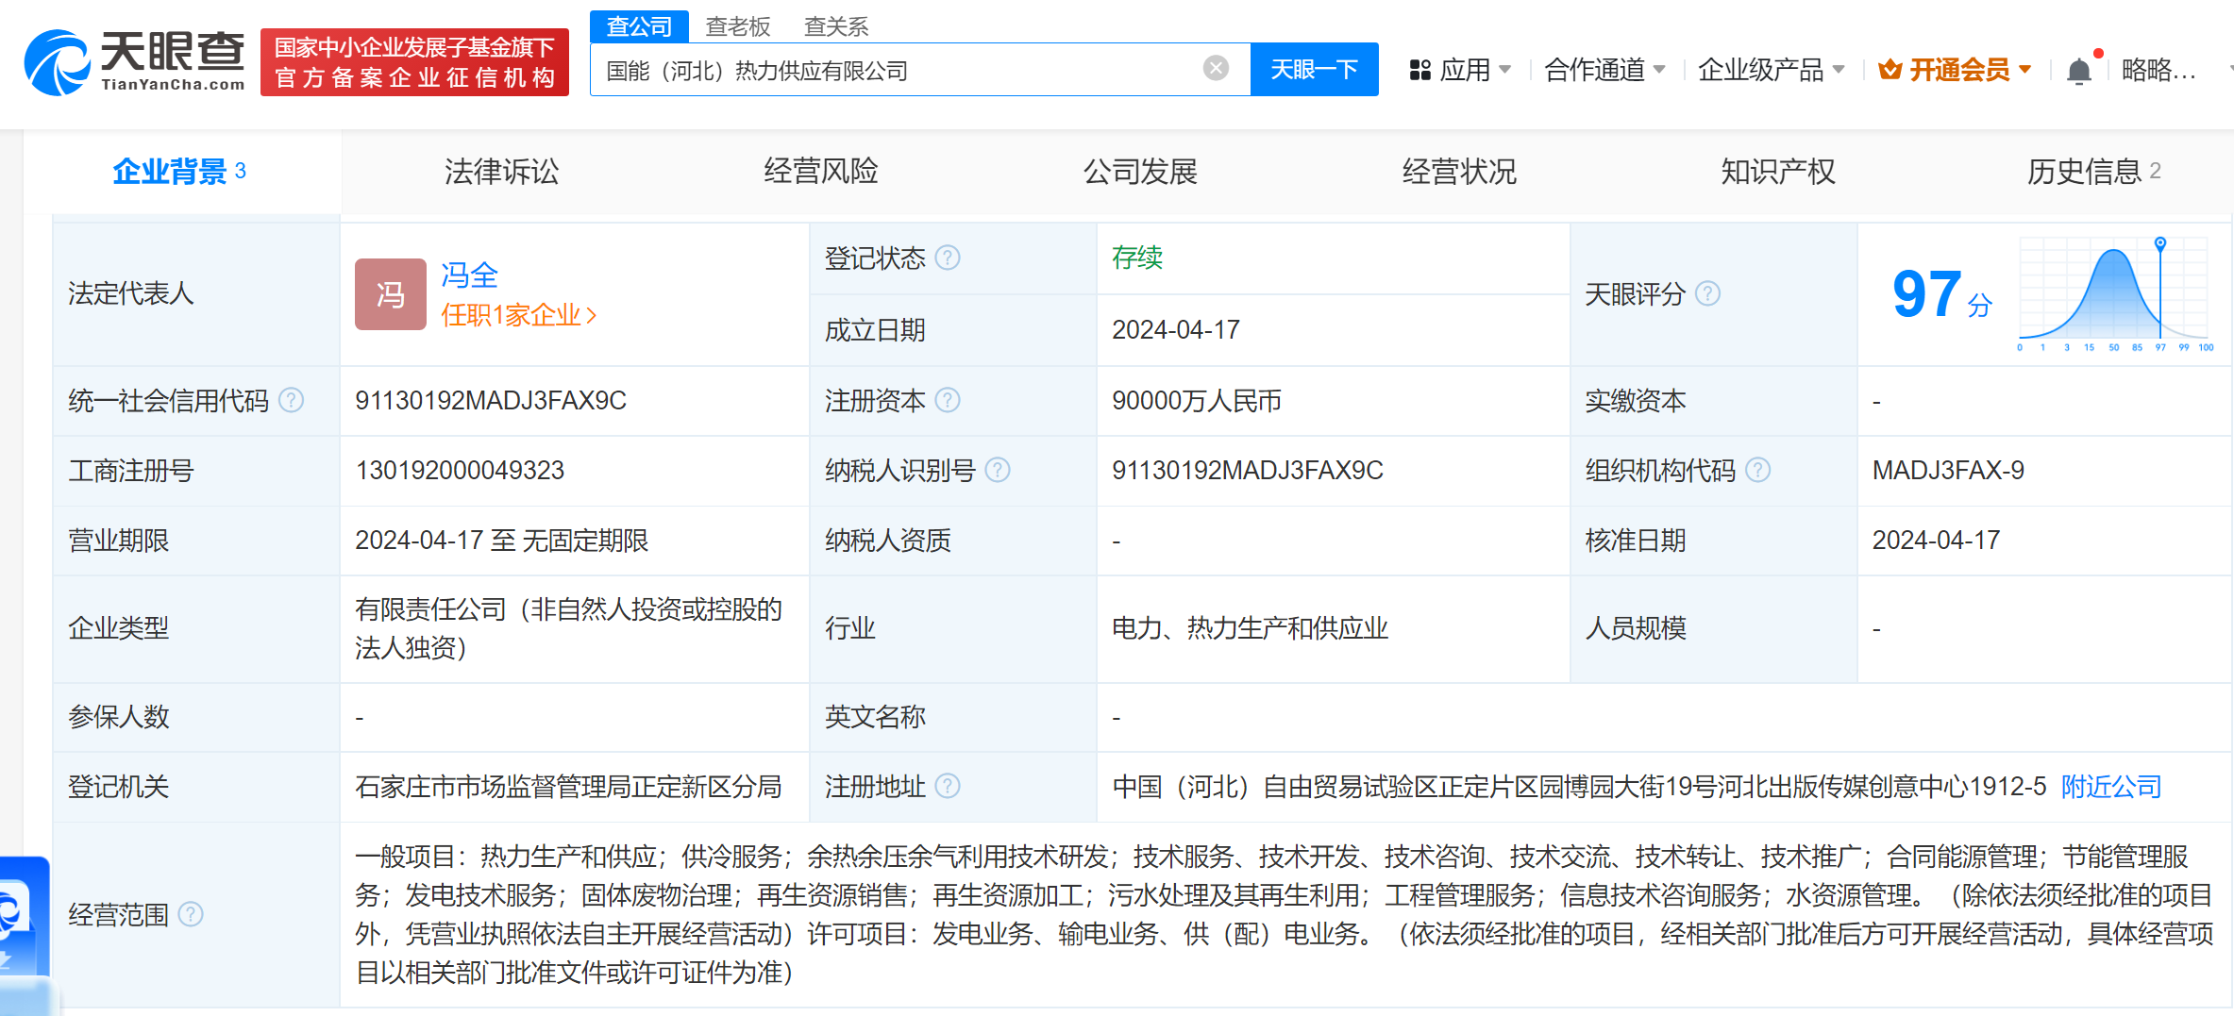Click help icon beside 天眼评分
The width and height of the screenshot is (2234, 1016).
pyautogui.click(x=1707, y=294)
